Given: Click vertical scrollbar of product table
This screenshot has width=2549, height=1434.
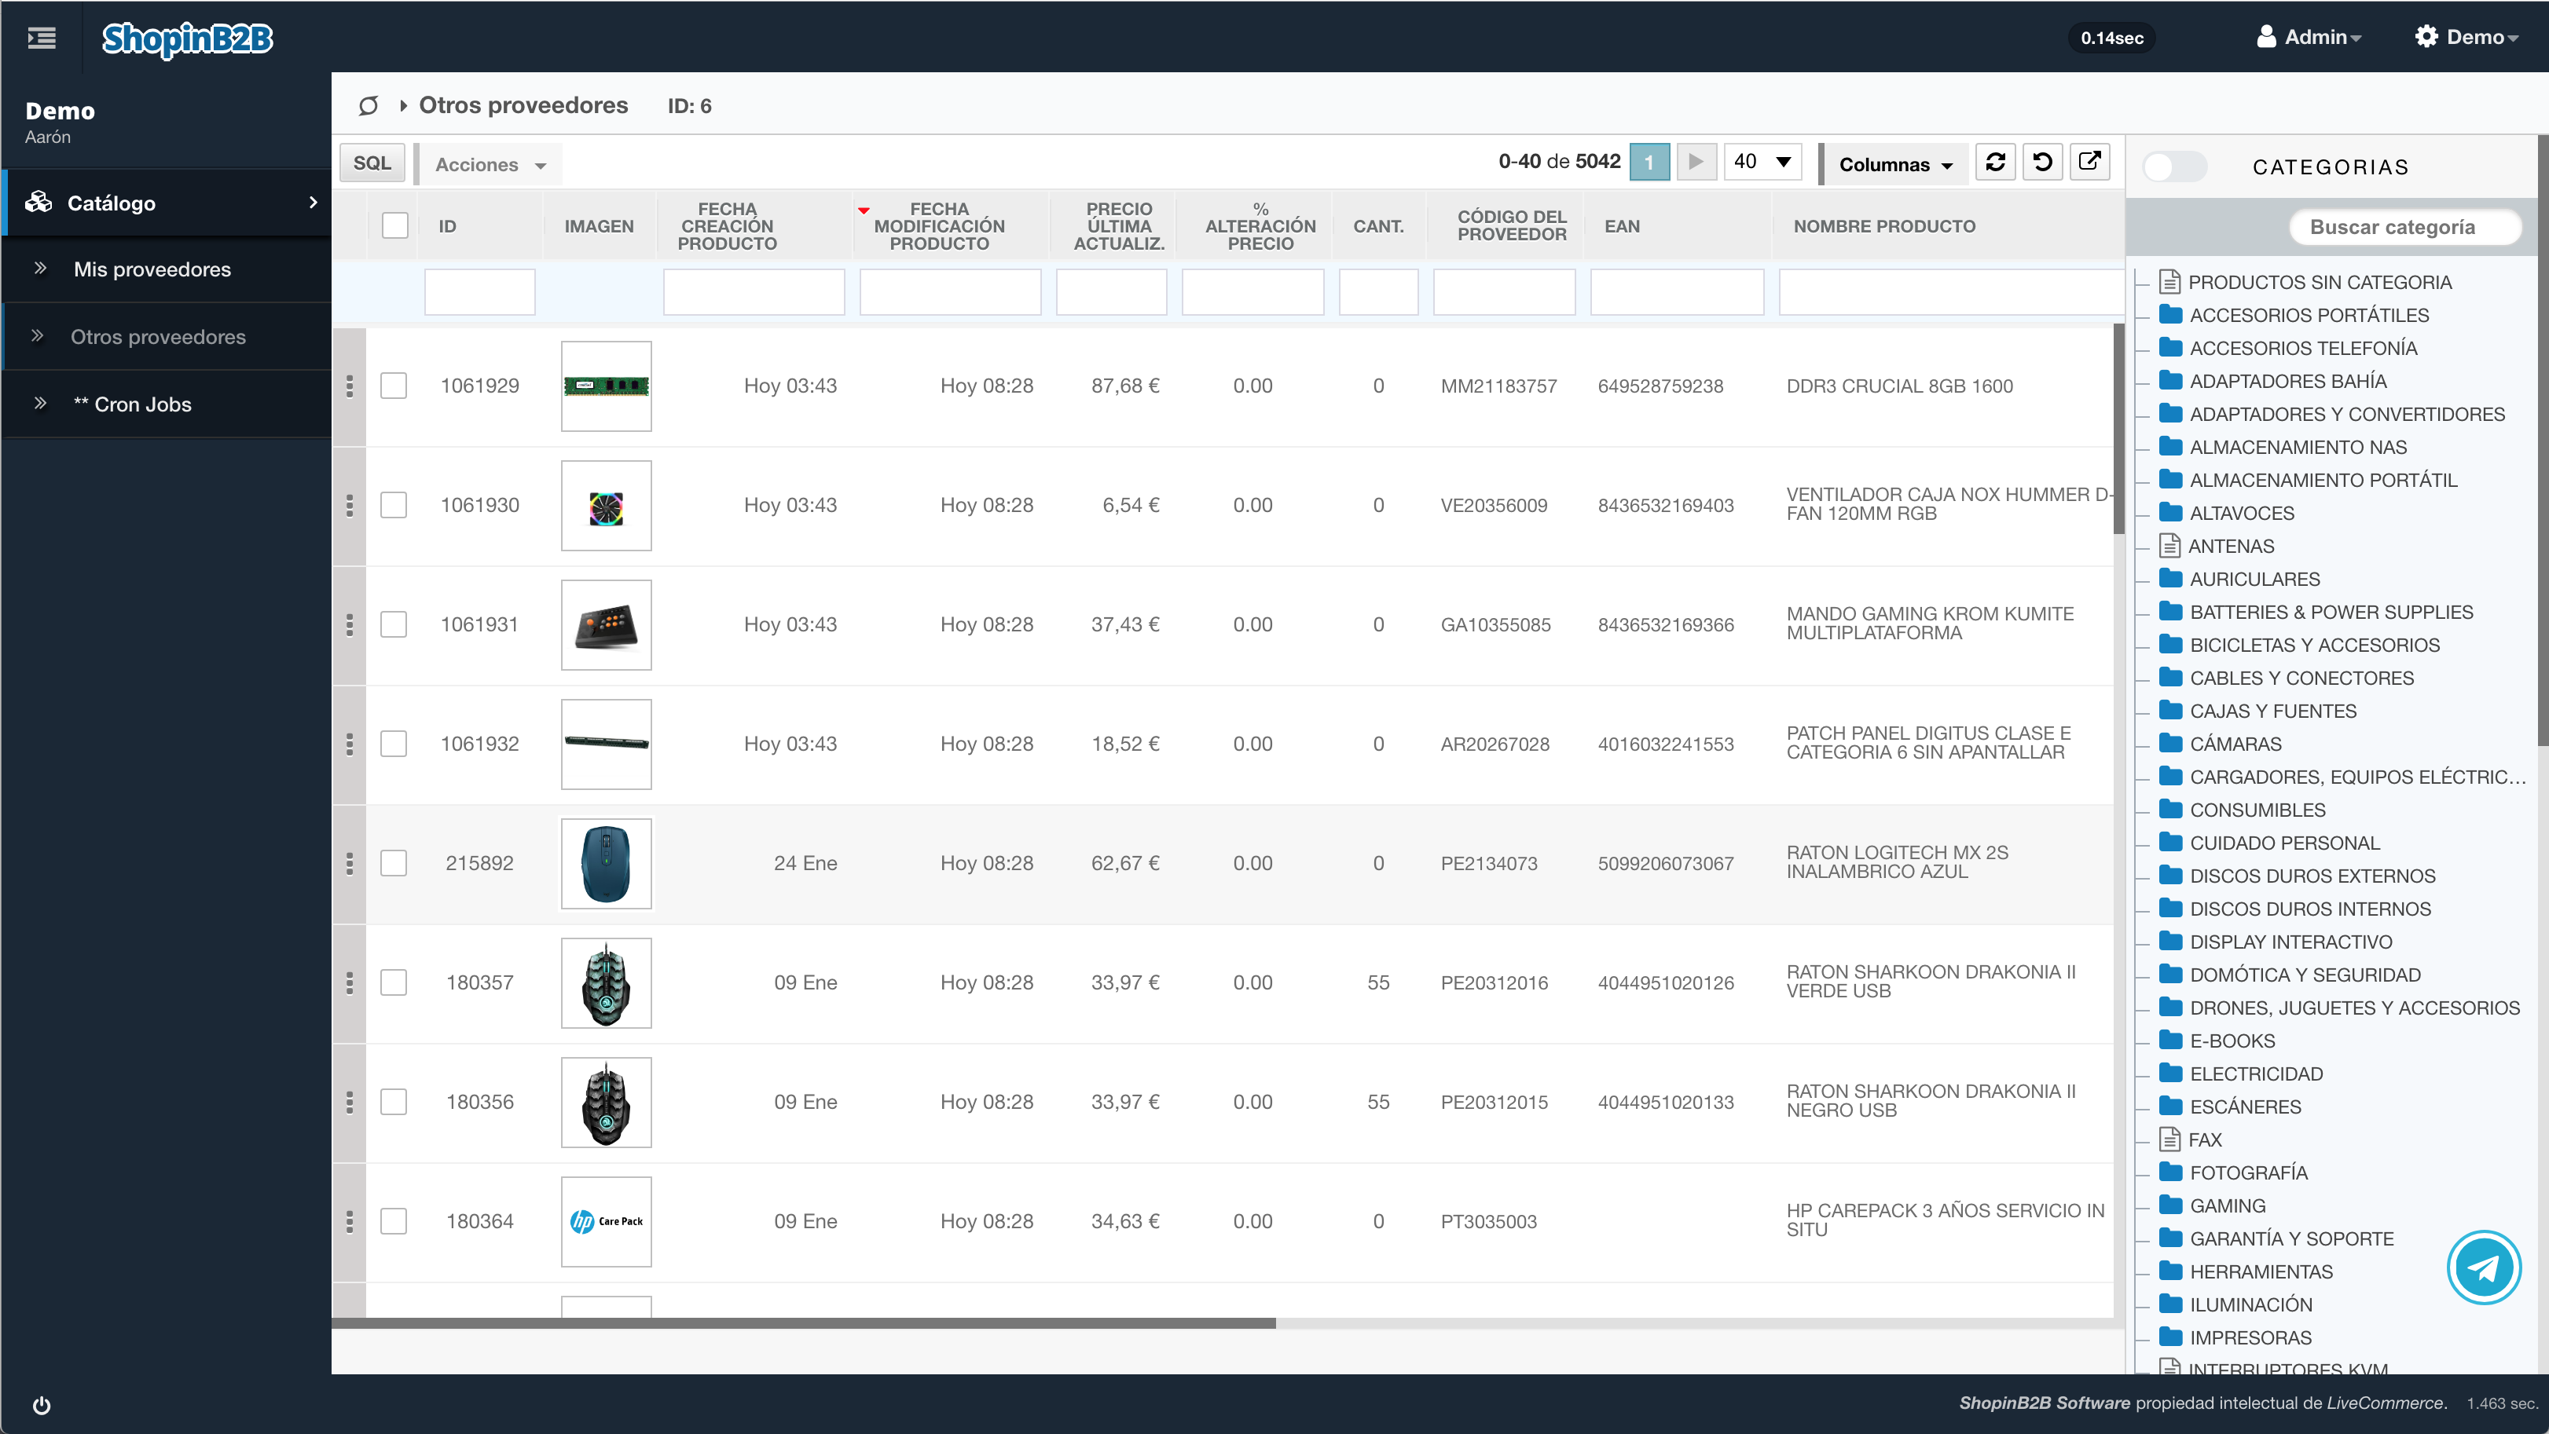Looking at the screenshot, I should click(x=2118, y=428).
